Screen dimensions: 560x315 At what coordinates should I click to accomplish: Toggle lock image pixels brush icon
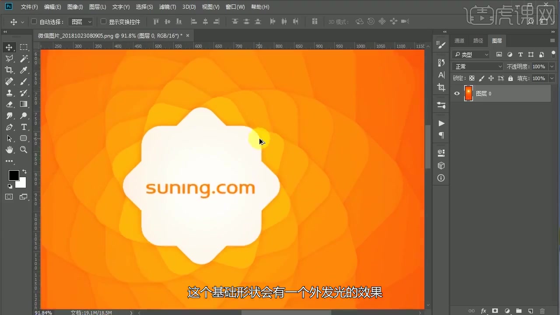coord(481,78)
